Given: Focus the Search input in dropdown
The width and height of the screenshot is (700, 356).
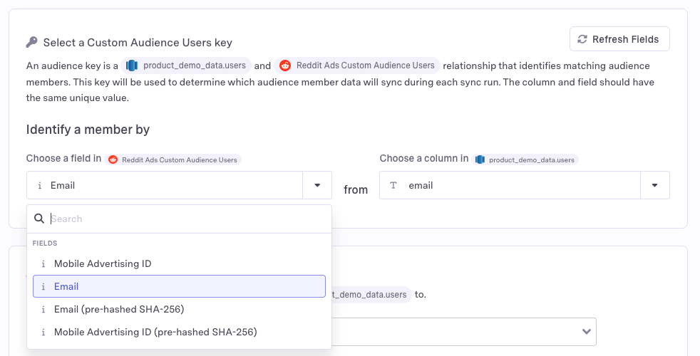Looking at the screenshot, I should [x=185, y=219].
